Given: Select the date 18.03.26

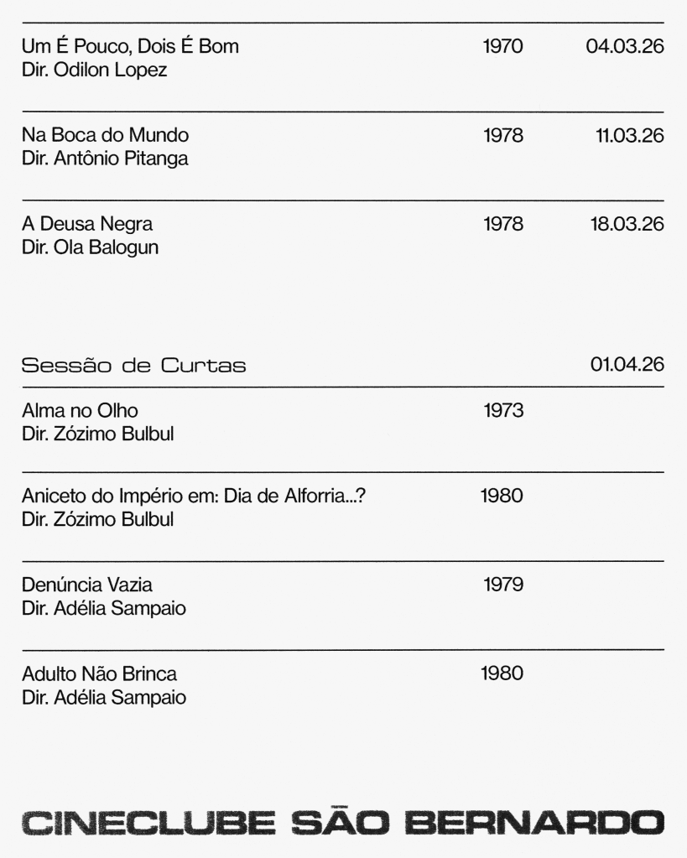Looking at the screenshot, I should [626, 224].
